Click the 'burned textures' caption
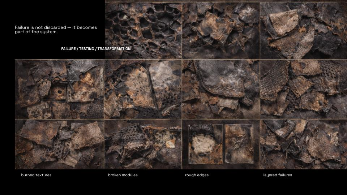 click(x=36, y=175)
